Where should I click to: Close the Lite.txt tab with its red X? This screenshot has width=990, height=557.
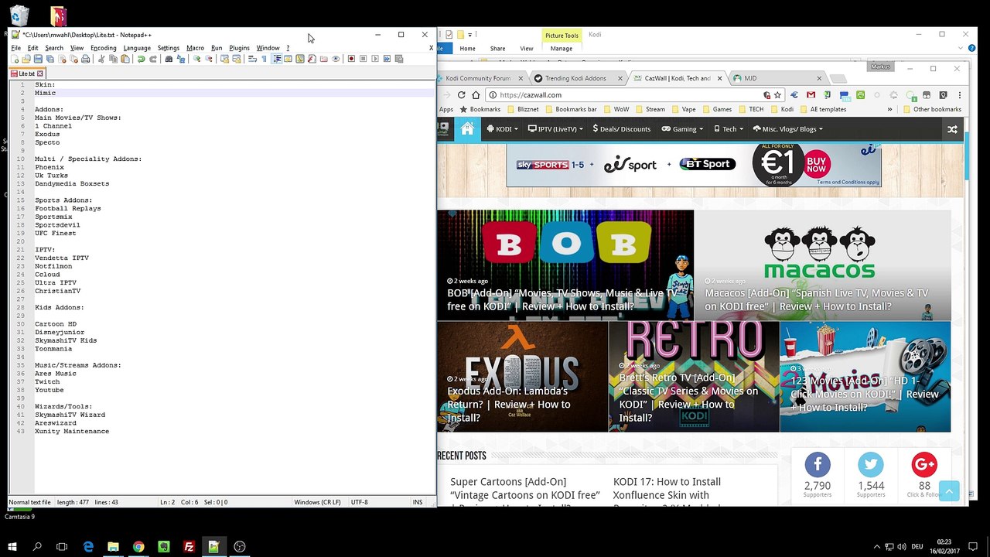(41, 73)
